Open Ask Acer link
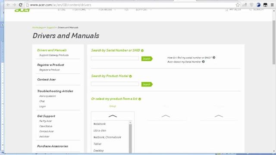The width and height of the screenshot is (276, 155). coord(44,136)
